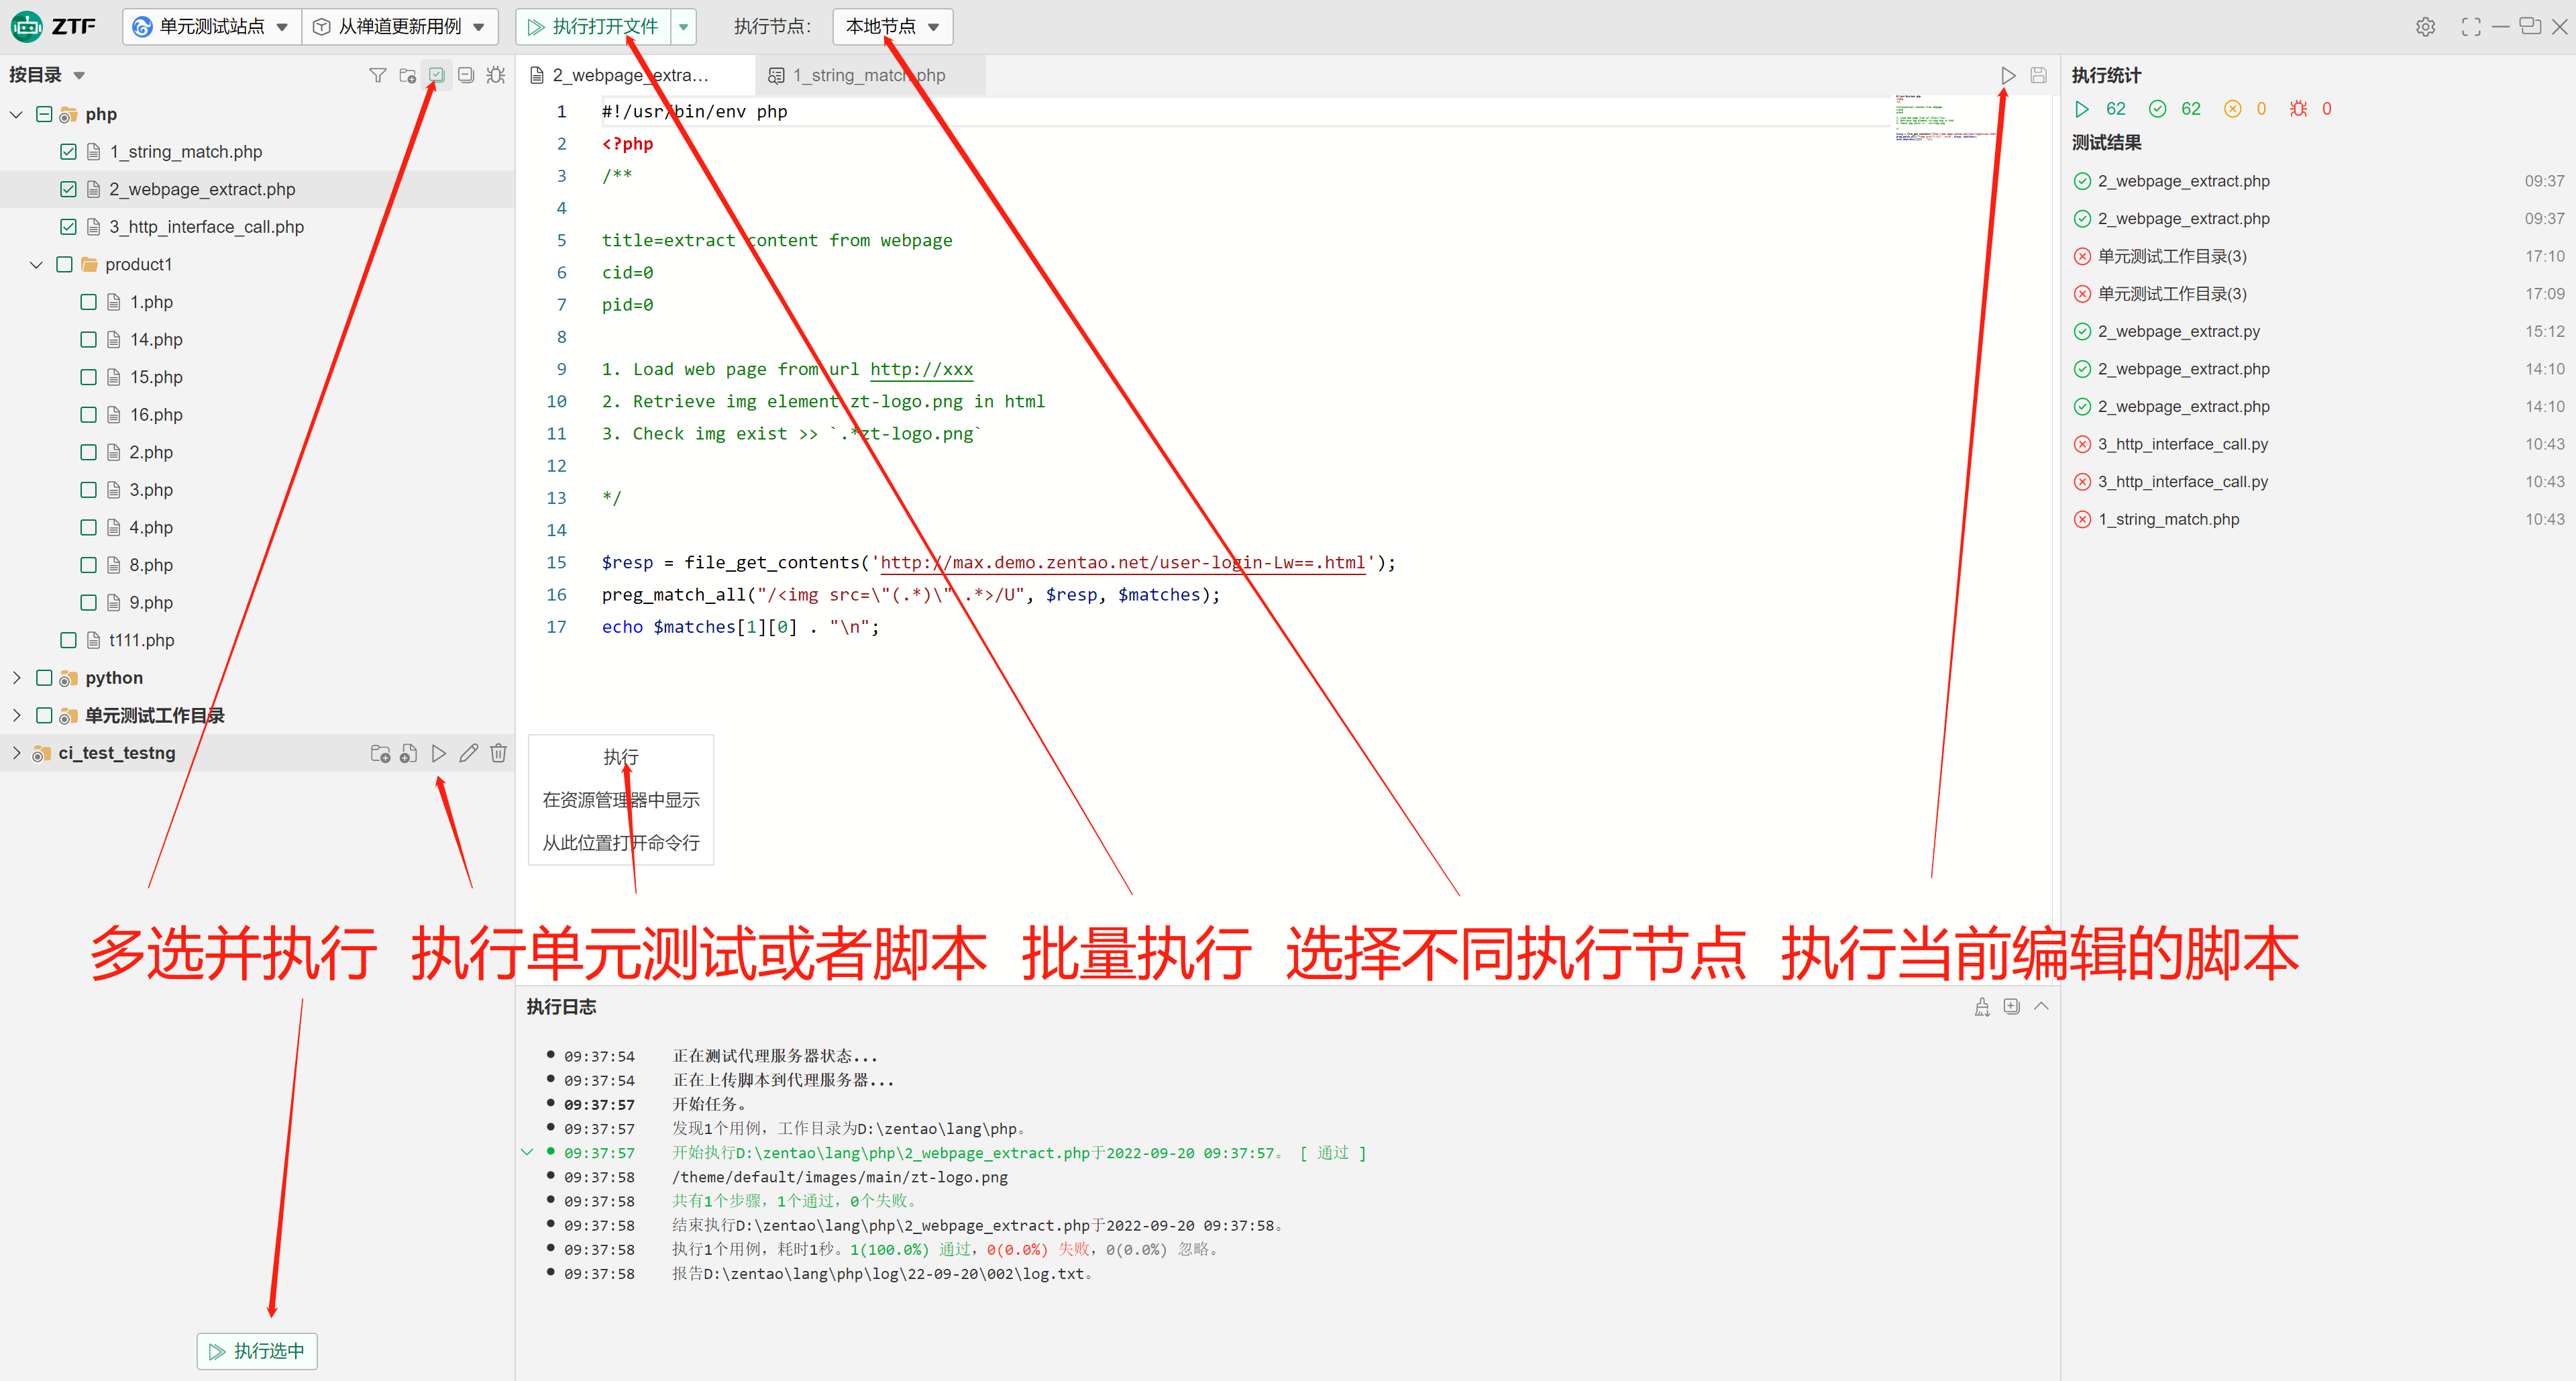Image resolution: width=2576 pixels, height=1381 pixels.
Task: Click the bug icon in directory toolbar
Action: 496,75
